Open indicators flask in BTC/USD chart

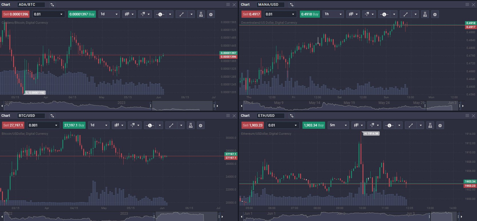[191, 125]
